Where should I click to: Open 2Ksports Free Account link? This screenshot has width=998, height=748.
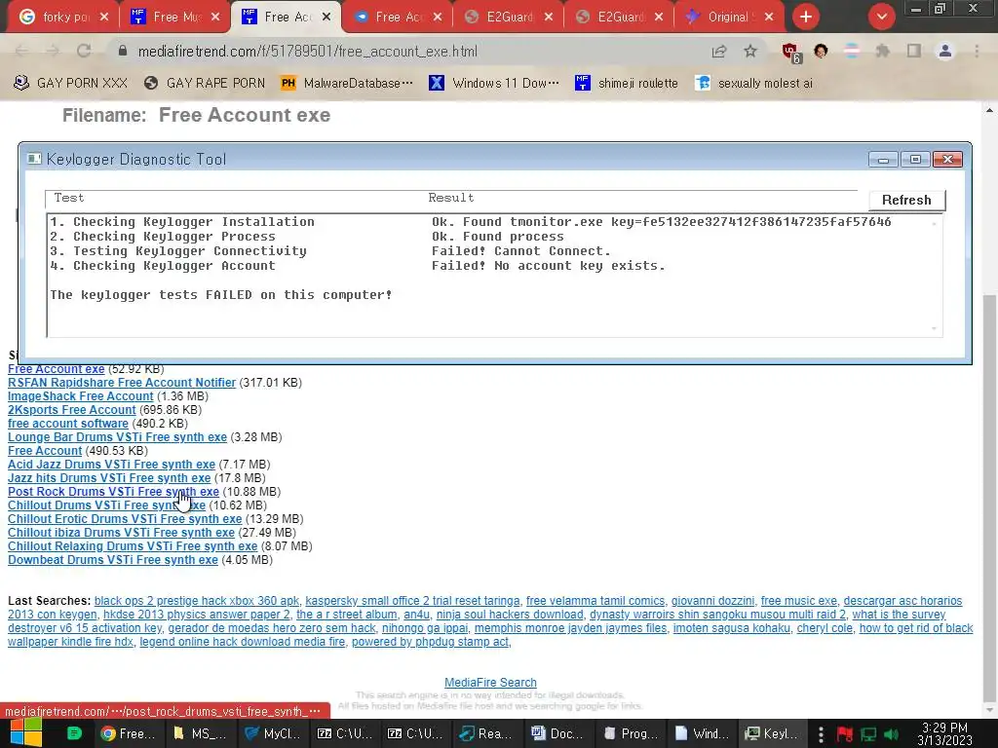(x=71, y=410)
